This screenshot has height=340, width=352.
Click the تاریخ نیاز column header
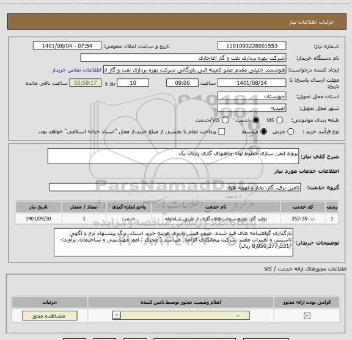(x=38, y=207)
